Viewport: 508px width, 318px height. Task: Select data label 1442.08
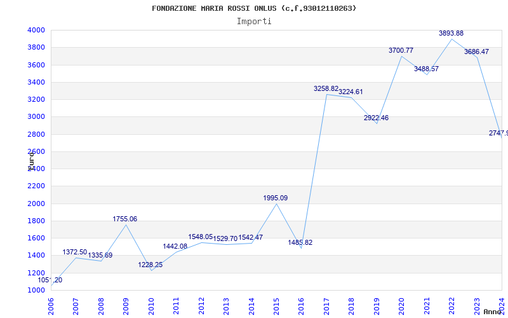coord(175,247)
